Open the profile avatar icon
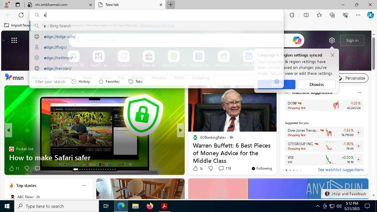This screenshot has height=212, width=377. click(x=6, y=5)
